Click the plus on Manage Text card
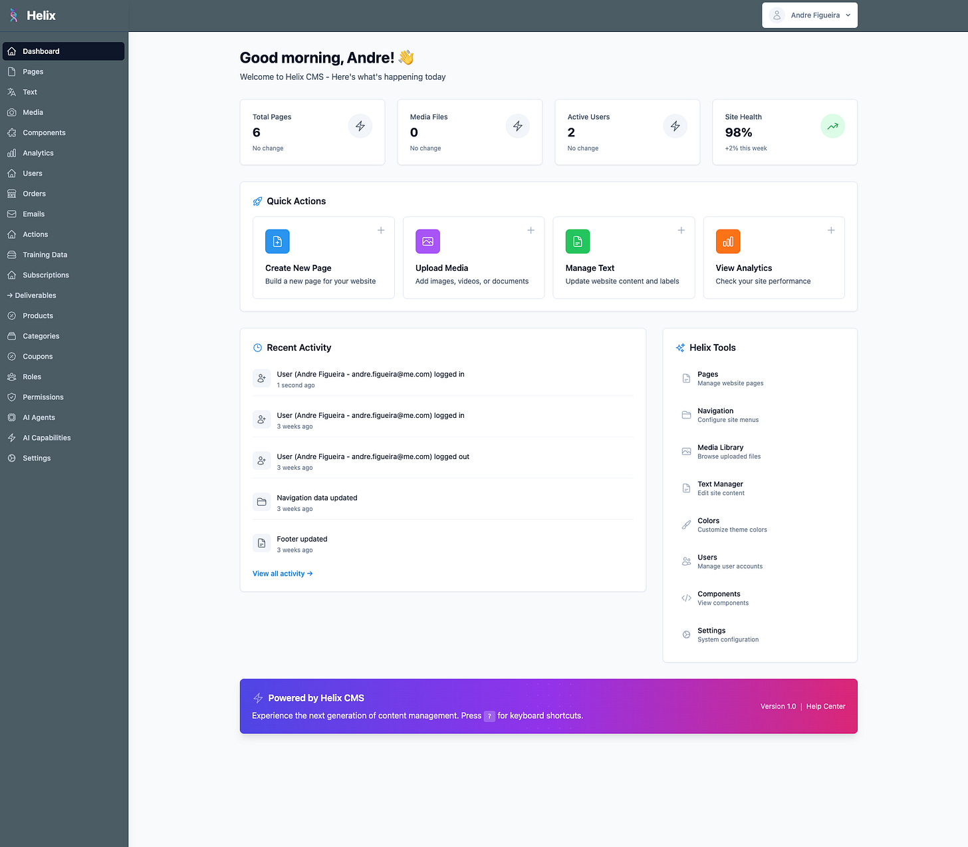Screen dimensions: 968x847 [x=681, y=230]
